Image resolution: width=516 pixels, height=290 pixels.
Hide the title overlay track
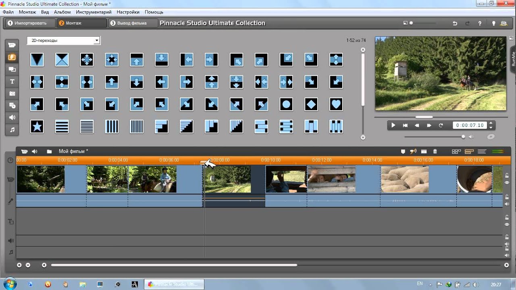pyautogui.click(x=507, y=224)
